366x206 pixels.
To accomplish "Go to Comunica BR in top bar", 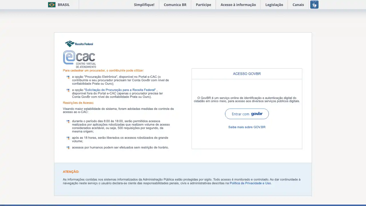I will pos(175,5).
